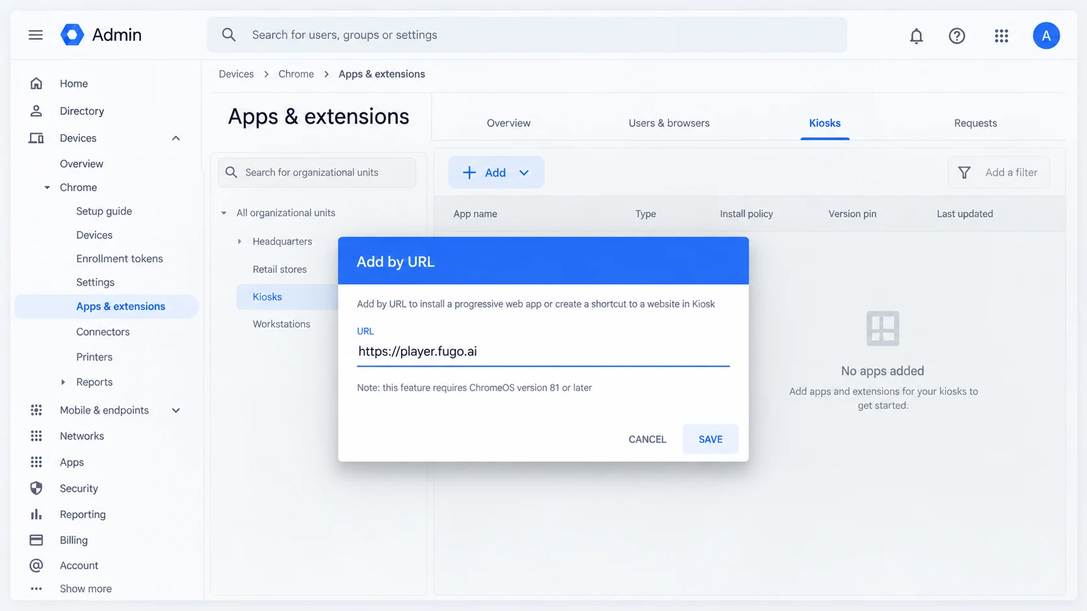Select the Workstations org unit

pyautogui.click(x=282, y=324)
